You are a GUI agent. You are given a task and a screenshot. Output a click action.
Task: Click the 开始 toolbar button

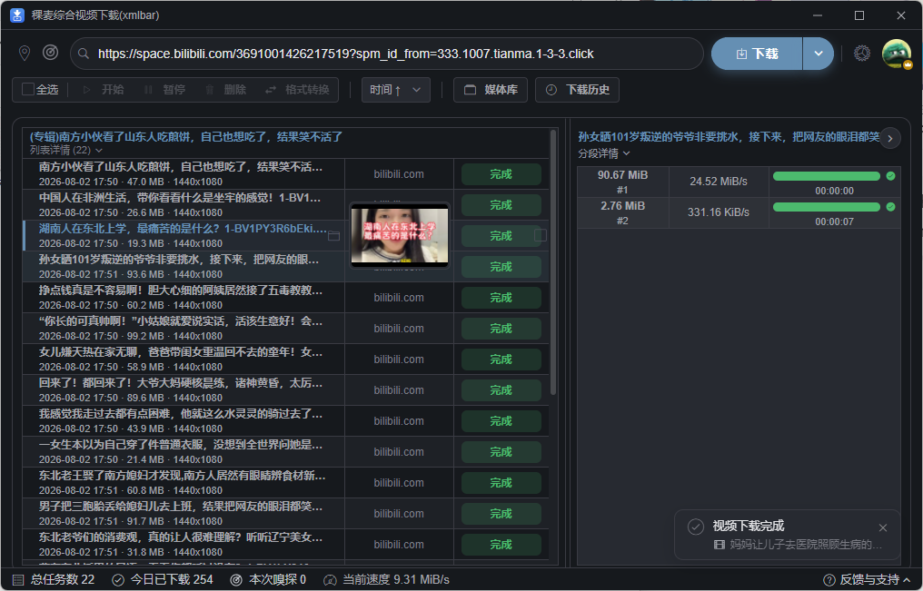click(x=104, y=89)
